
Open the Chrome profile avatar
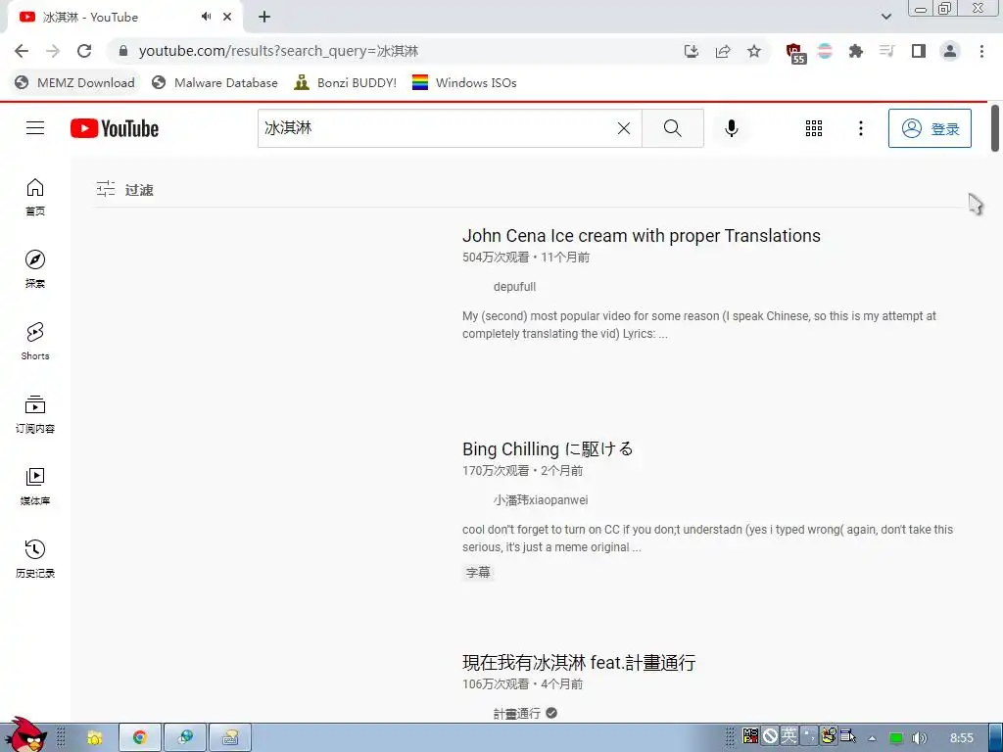click(950, 51)
